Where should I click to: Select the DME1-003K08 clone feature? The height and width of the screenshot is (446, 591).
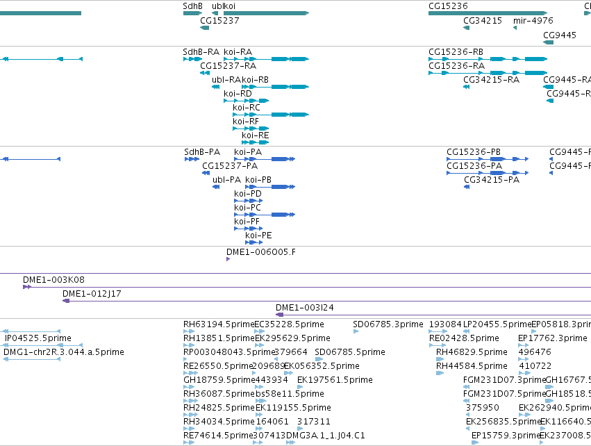[307, 288]
